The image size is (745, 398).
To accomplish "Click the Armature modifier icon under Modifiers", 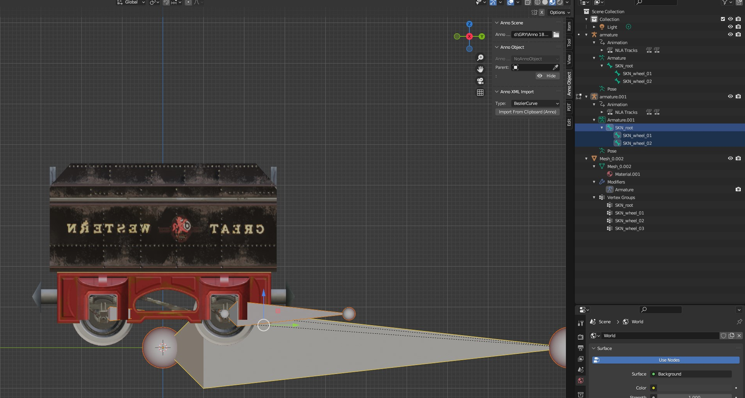I will (x=610, y=190).
